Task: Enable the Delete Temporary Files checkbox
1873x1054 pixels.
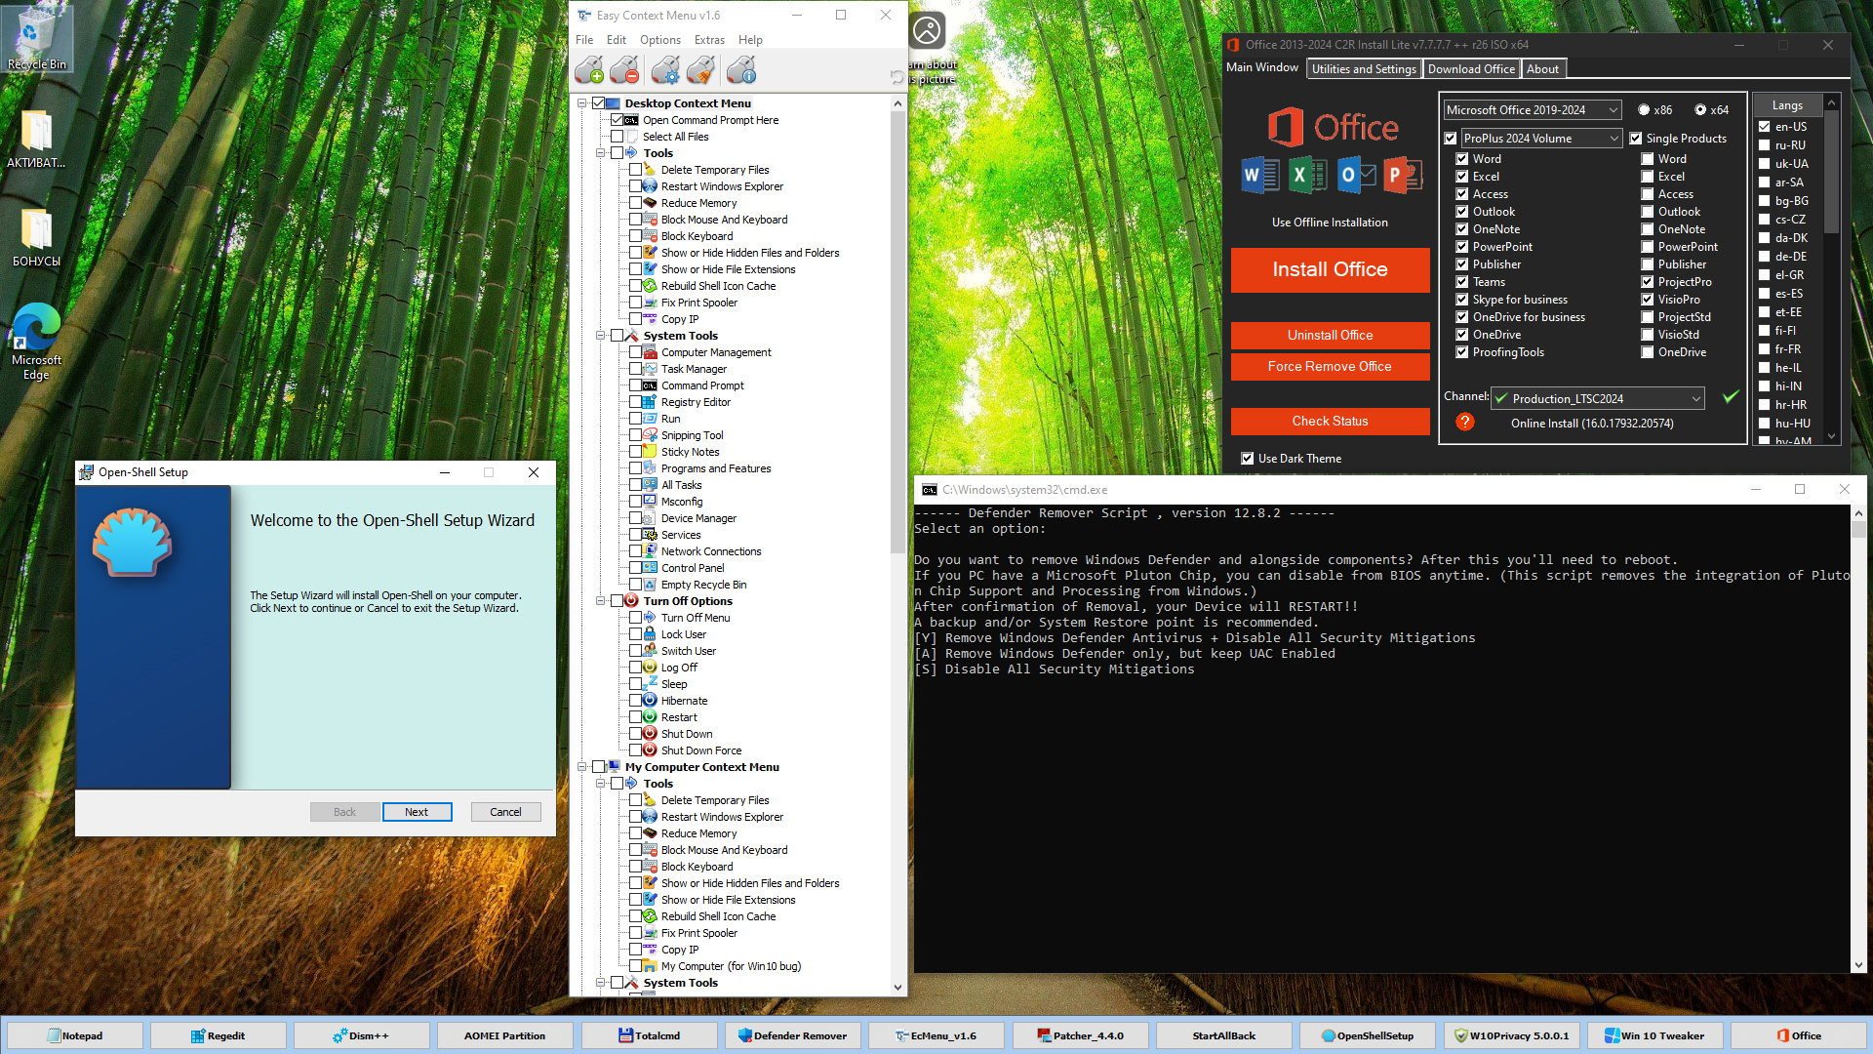Action: [x=635, y=170]
